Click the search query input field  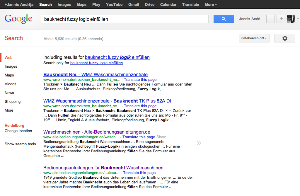point(125,19)
